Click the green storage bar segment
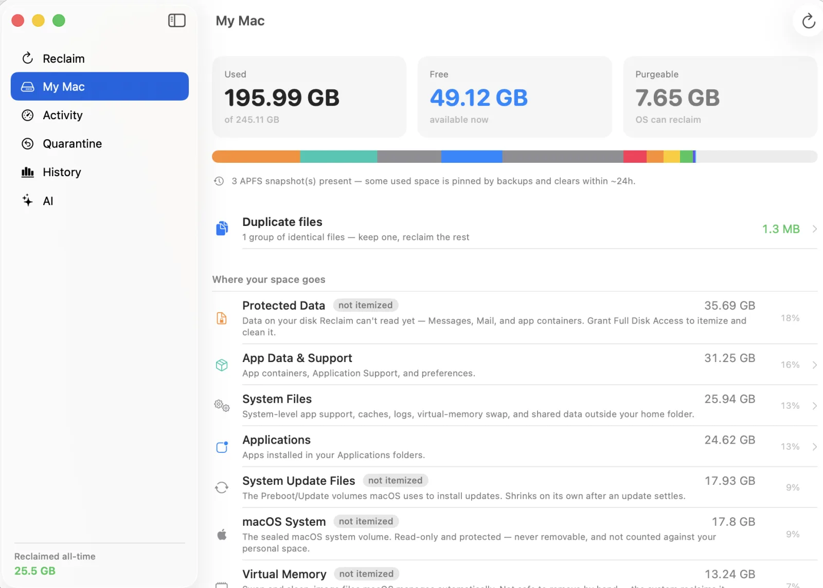Image resolution: width=823 pixels, height=588 pixels. click(686, 157)
